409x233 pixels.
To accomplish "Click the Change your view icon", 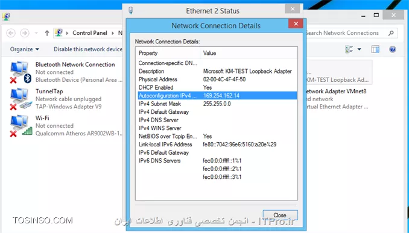I will click(349, 49).
